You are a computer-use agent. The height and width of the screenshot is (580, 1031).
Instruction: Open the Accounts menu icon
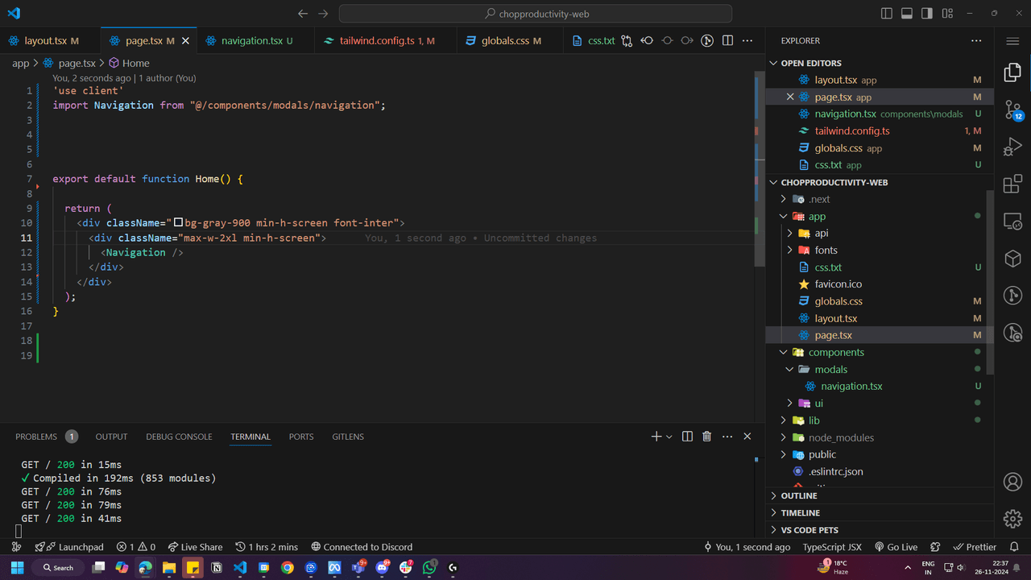(x=1012, y=482)
